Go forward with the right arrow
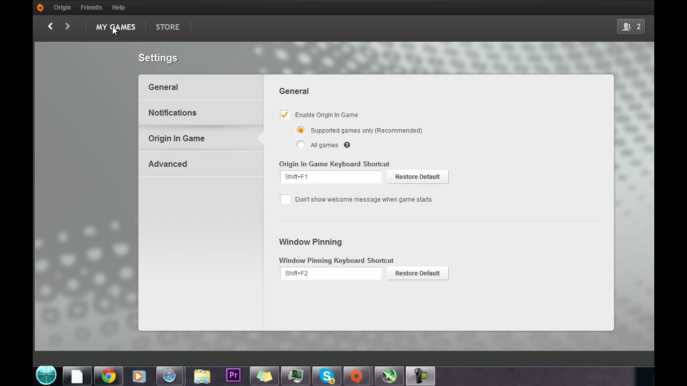The image size is (687, 386). coord(67,26)
